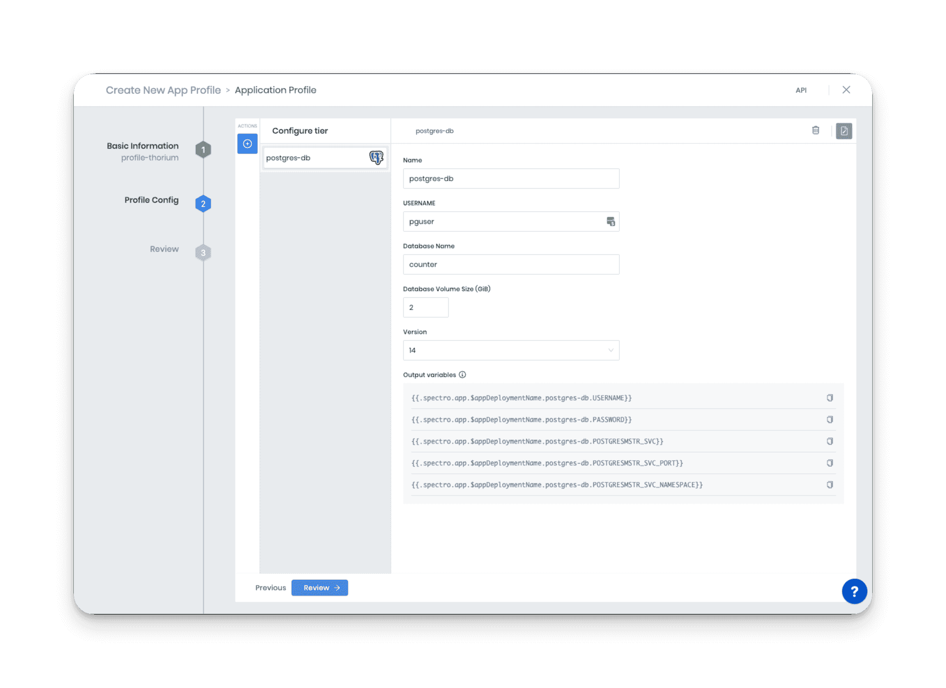Click the step 2 hexagon for Profile Config
This screenshot has width=946, height=688.
(203, 204)
